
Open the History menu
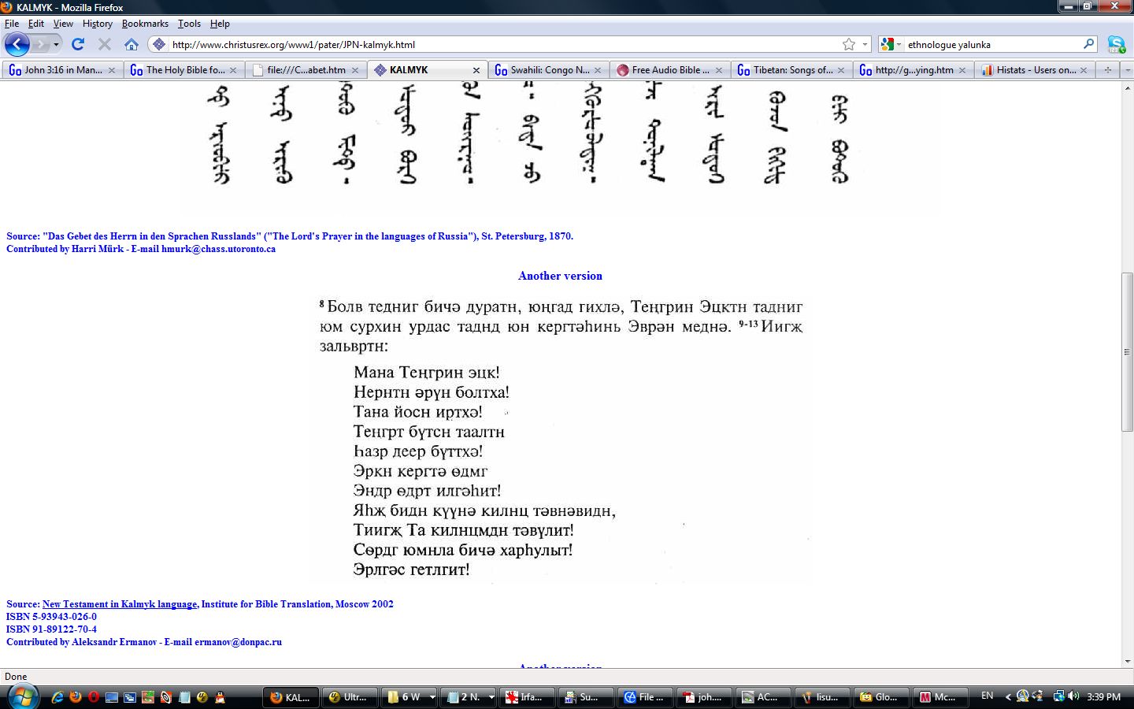pyautogui.click(x=98, y=24)
